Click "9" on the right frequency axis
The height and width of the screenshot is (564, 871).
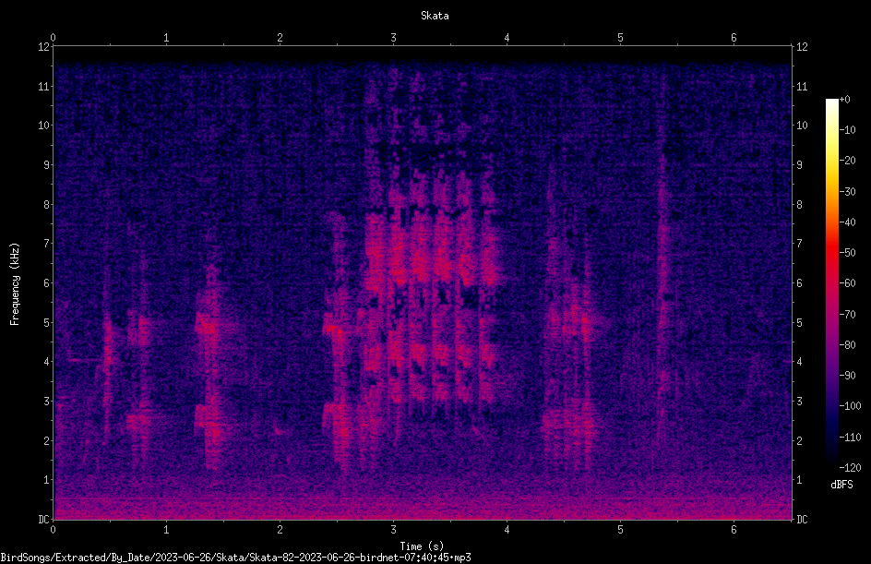(799, 165)
